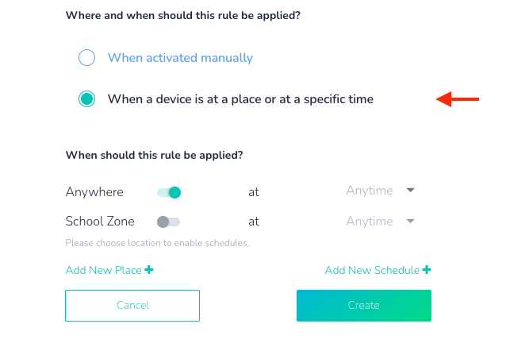Click the plus icon next to Add New Place
This screenshot has width=506, height=343.
coord(149,270)
